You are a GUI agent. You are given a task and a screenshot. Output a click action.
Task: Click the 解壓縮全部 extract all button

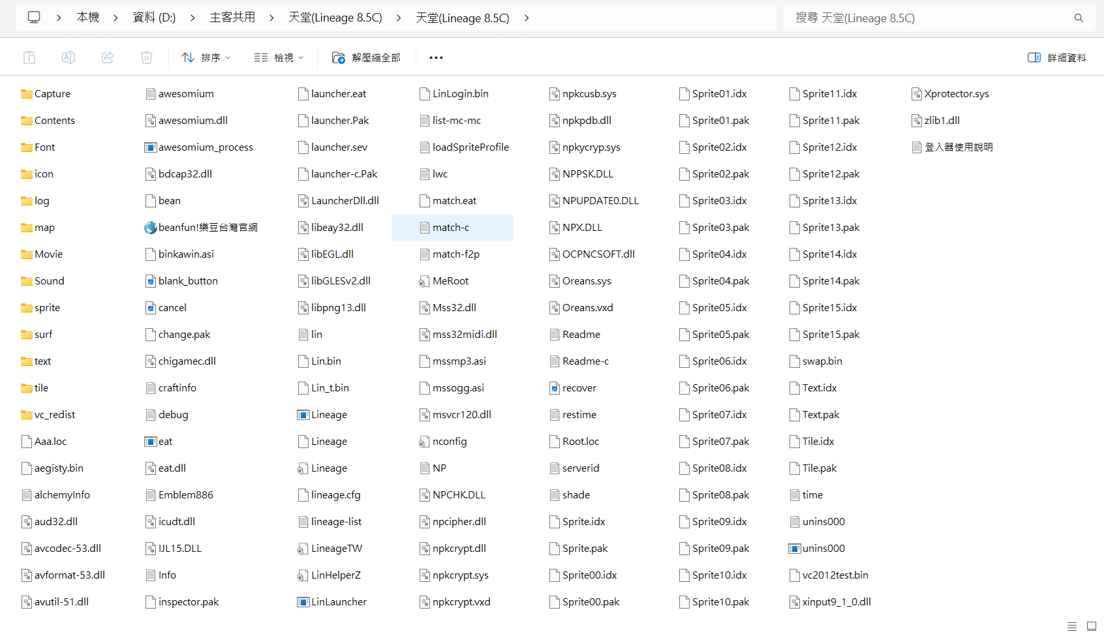(366, 57)
